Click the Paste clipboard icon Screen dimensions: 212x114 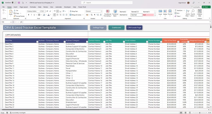pos(11,12)
